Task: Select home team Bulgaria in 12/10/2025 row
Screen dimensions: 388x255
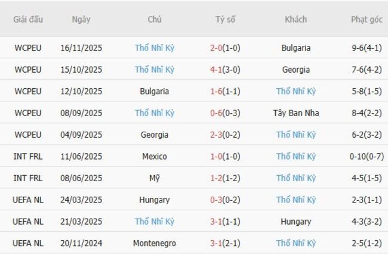Action: [155, 91]
